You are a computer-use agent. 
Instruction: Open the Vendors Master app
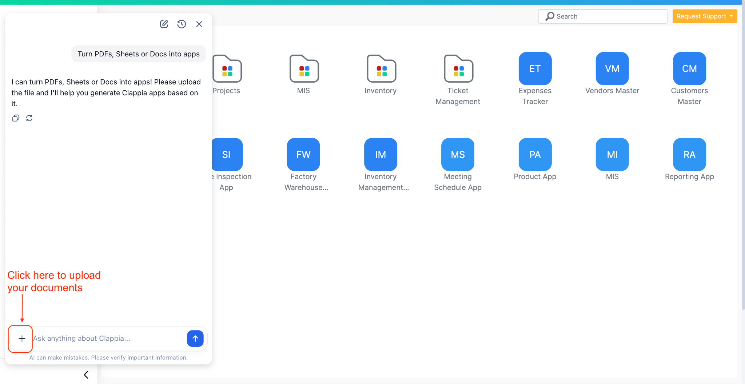point(612,68)
